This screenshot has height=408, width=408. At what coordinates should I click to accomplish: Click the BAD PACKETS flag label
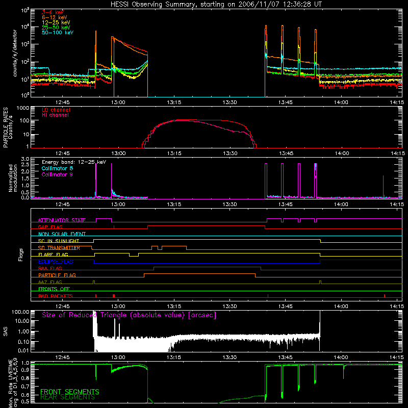click(56, 296)
